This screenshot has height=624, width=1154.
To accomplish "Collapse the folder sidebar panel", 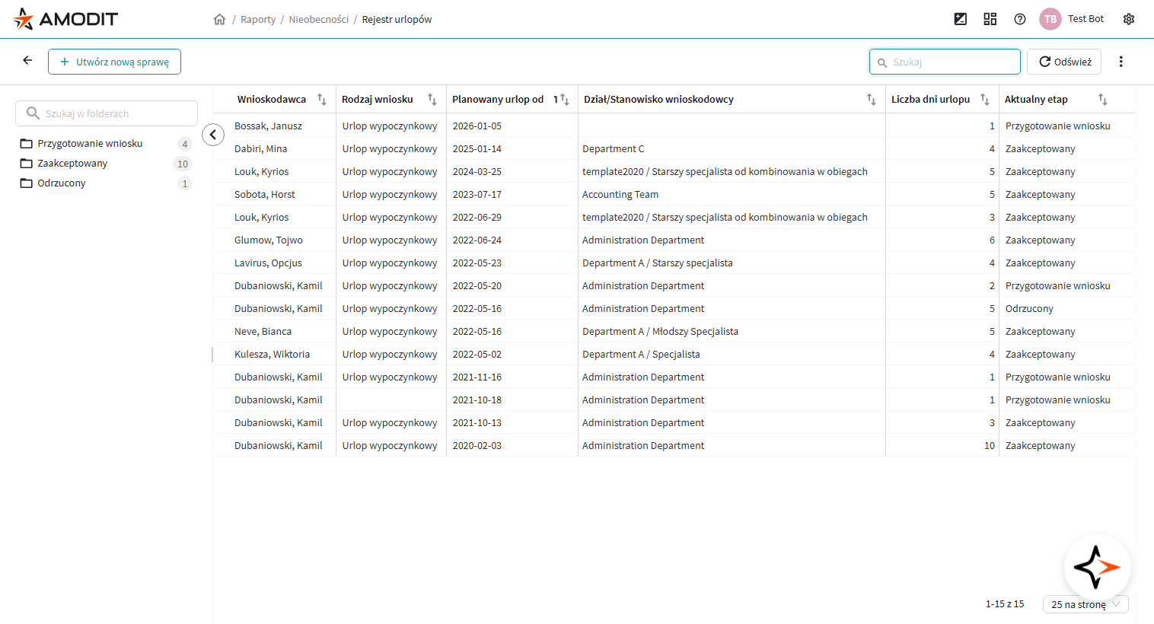I will [213, 135].
